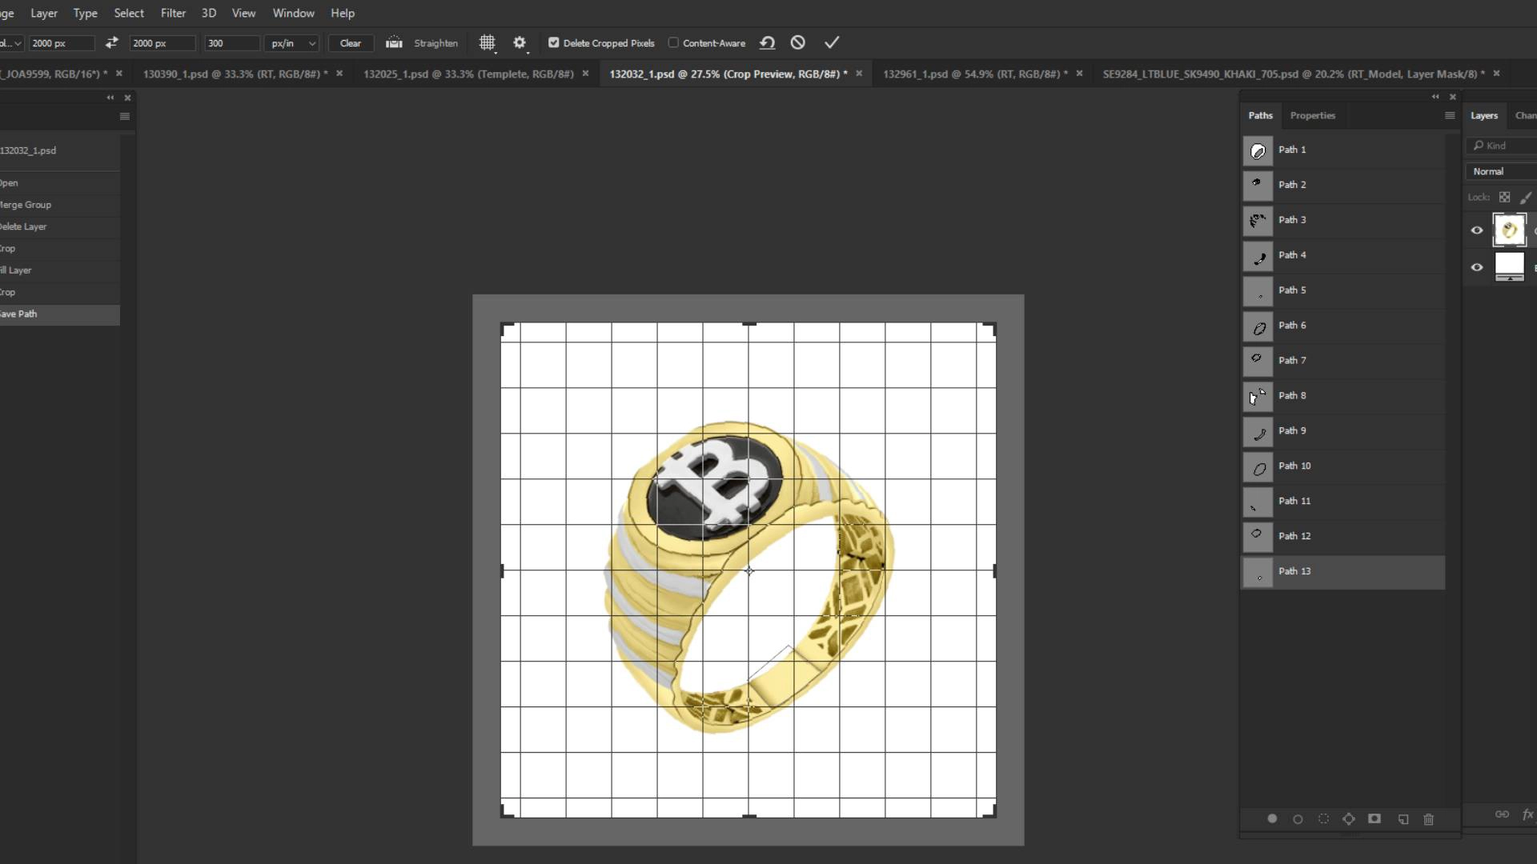The width and height of the screenshot is (1537, 864).
Task: Delete current path trash icon
Action: coord(1429,819)
